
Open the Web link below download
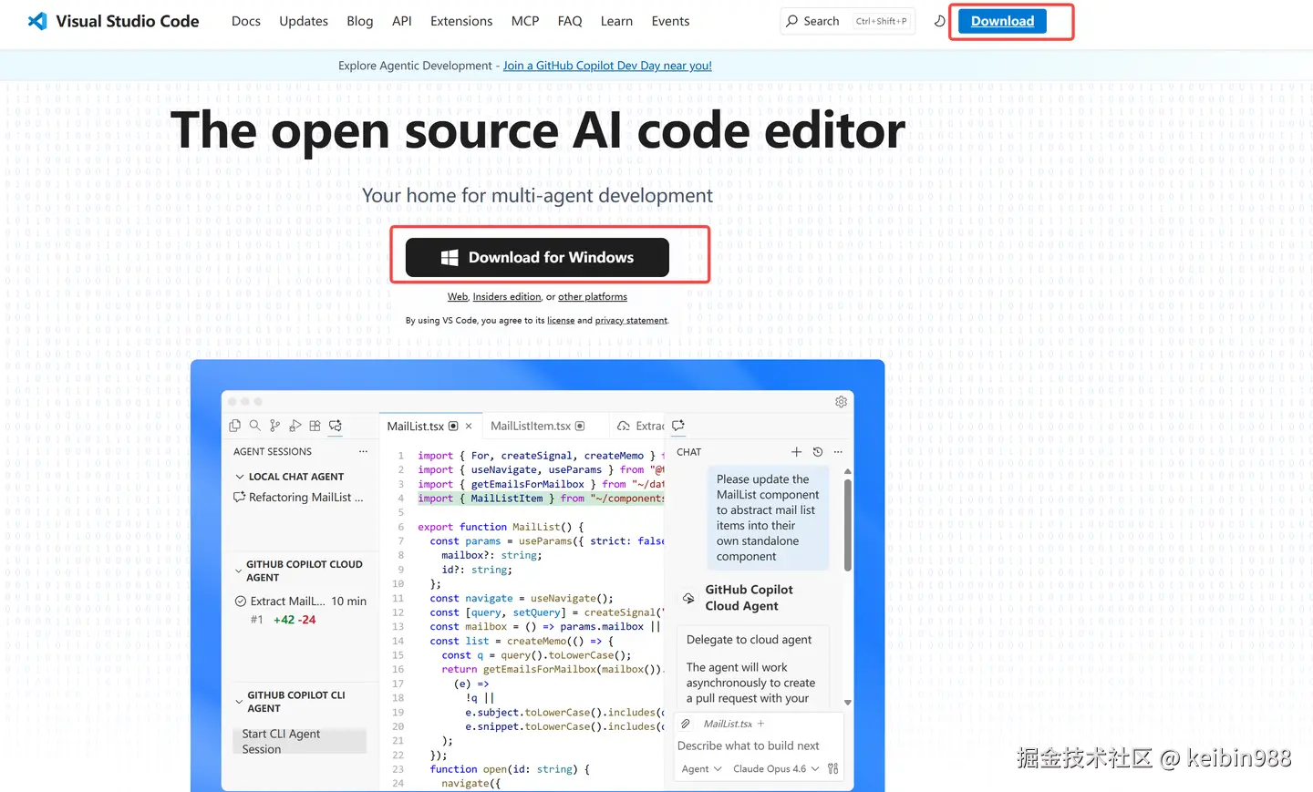click(x=458, y=297)
